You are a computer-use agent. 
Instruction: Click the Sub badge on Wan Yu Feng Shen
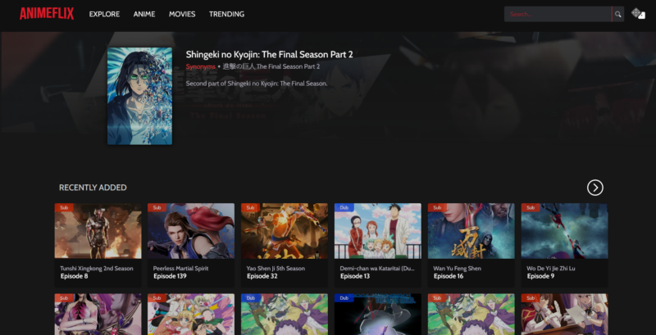[x=437, y=207]
